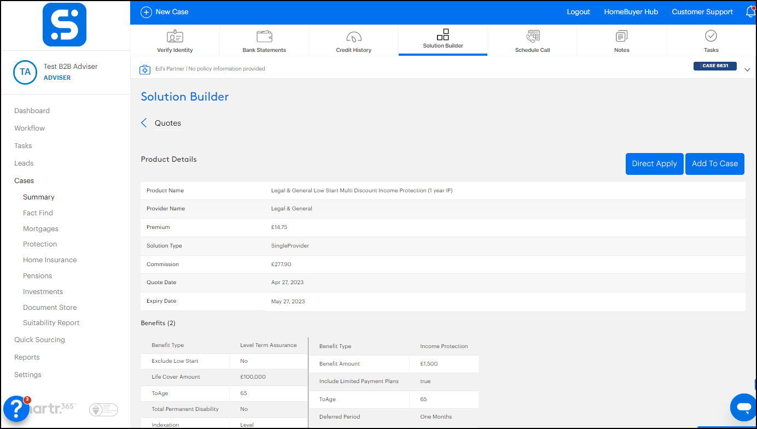Click the Solution Builder blocks icon
757x429 pixels.
[443, 34]
